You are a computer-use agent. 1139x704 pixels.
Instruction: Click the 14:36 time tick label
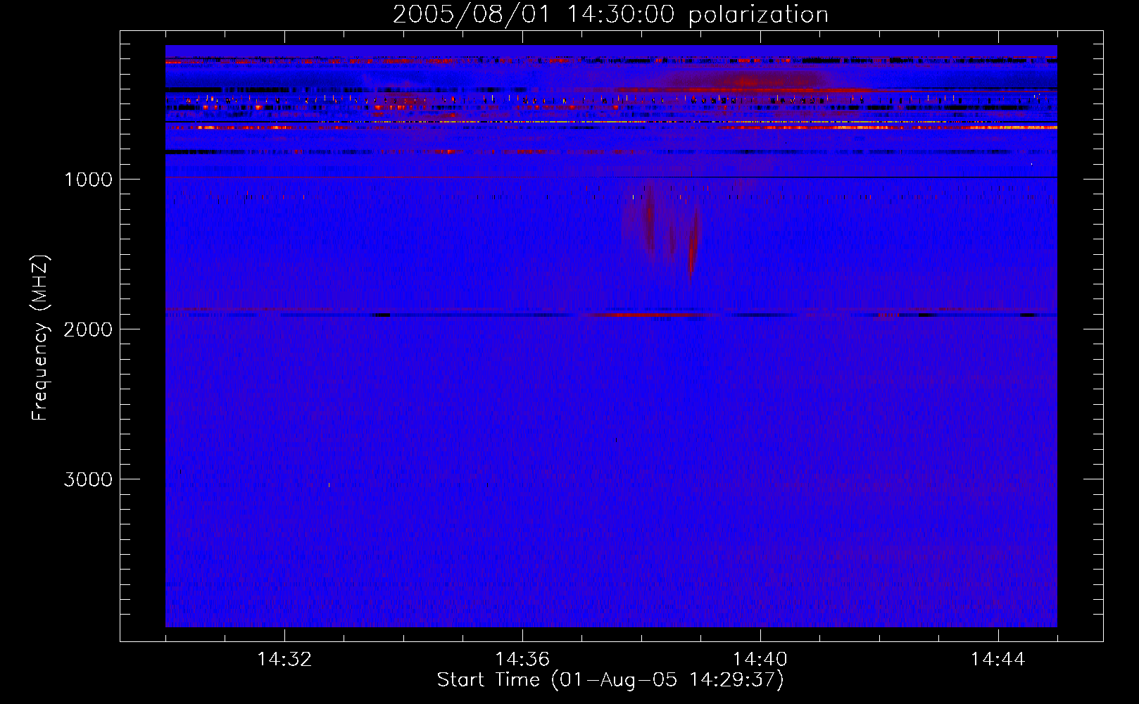[522, 659]
